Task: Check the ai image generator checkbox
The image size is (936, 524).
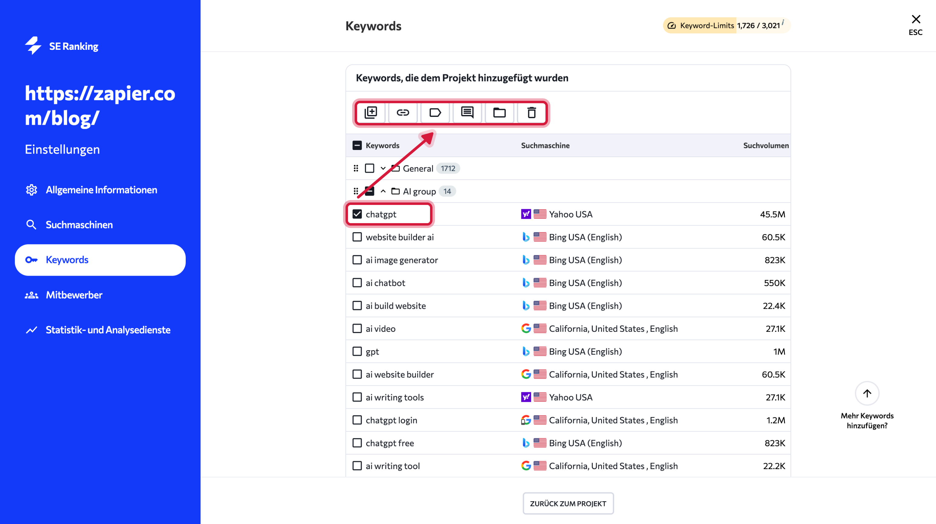Action: pos(357,260)
